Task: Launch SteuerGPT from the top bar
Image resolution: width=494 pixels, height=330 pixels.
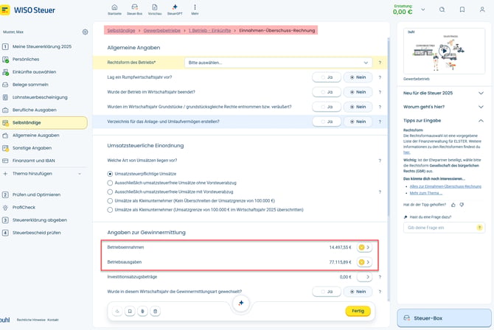Action: click(x=175, y=10)
